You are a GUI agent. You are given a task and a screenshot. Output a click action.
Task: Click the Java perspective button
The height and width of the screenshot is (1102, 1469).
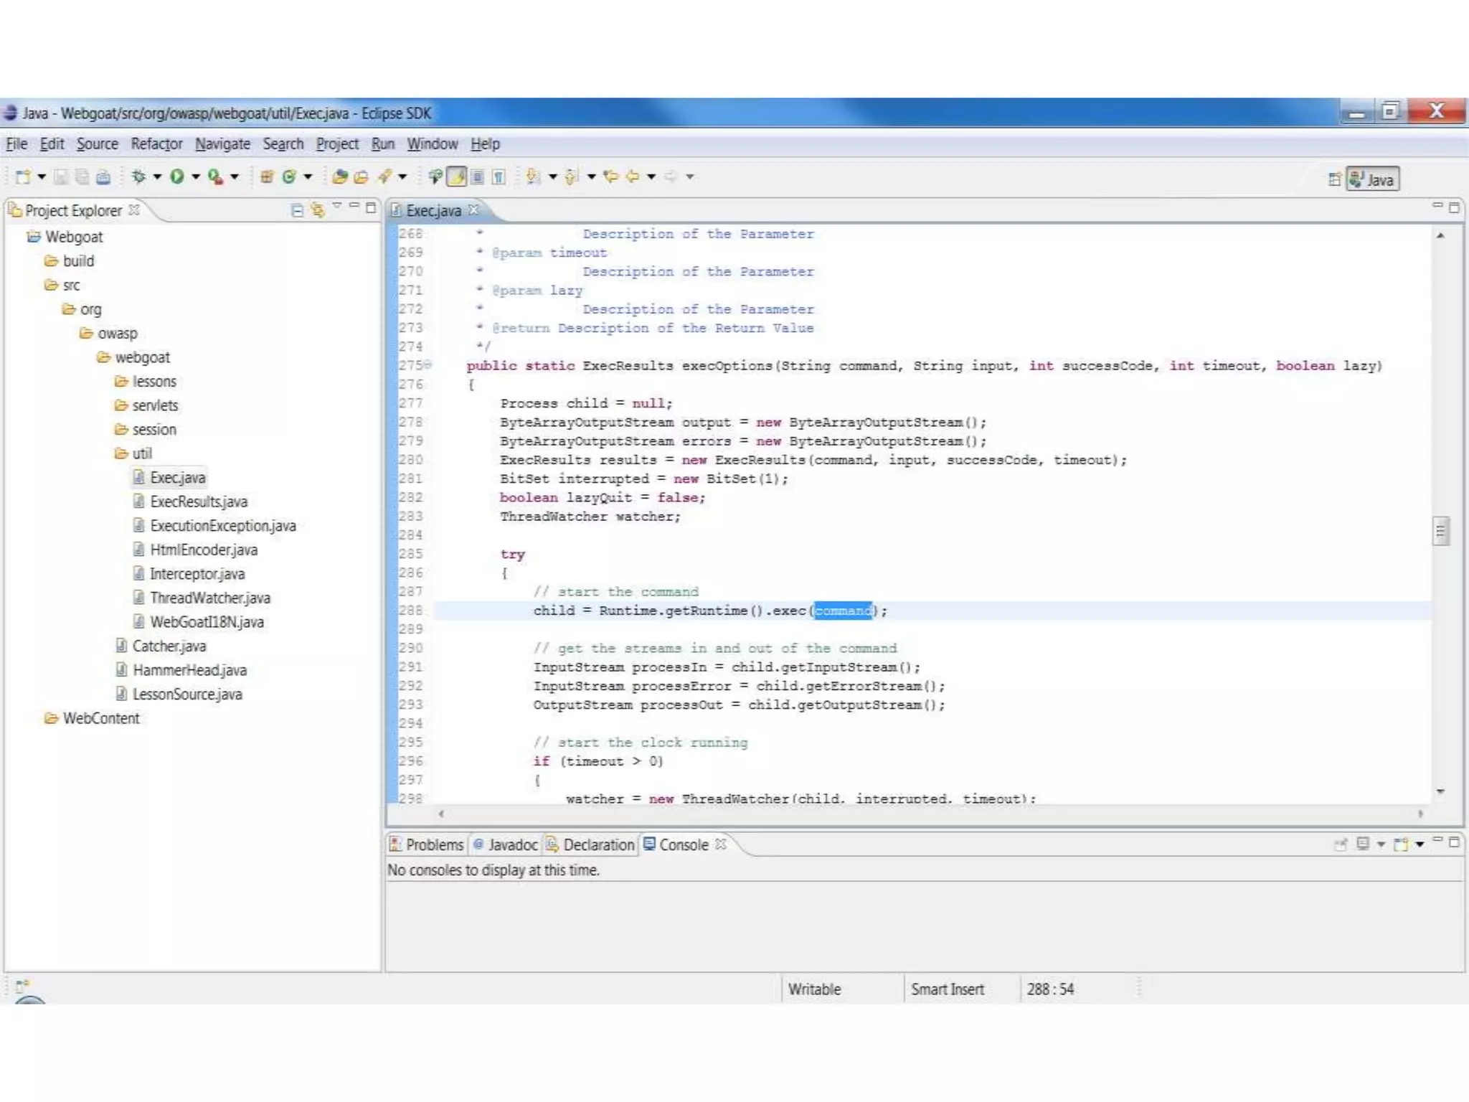[x=1373, y=179]
